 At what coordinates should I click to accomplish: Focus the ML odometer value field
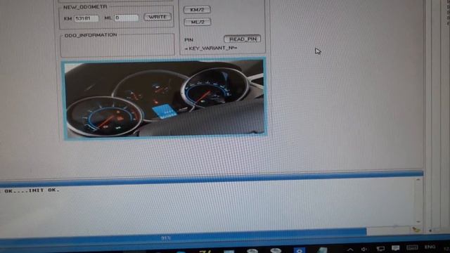pos(127,18)
